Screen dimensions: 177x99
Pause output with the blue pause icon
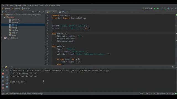point(3,77)
